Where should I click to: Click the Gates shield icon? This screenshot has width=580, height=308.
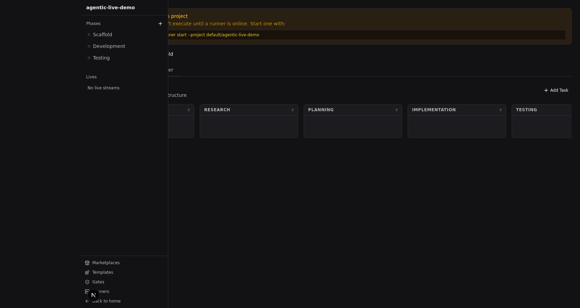[87, 282]
